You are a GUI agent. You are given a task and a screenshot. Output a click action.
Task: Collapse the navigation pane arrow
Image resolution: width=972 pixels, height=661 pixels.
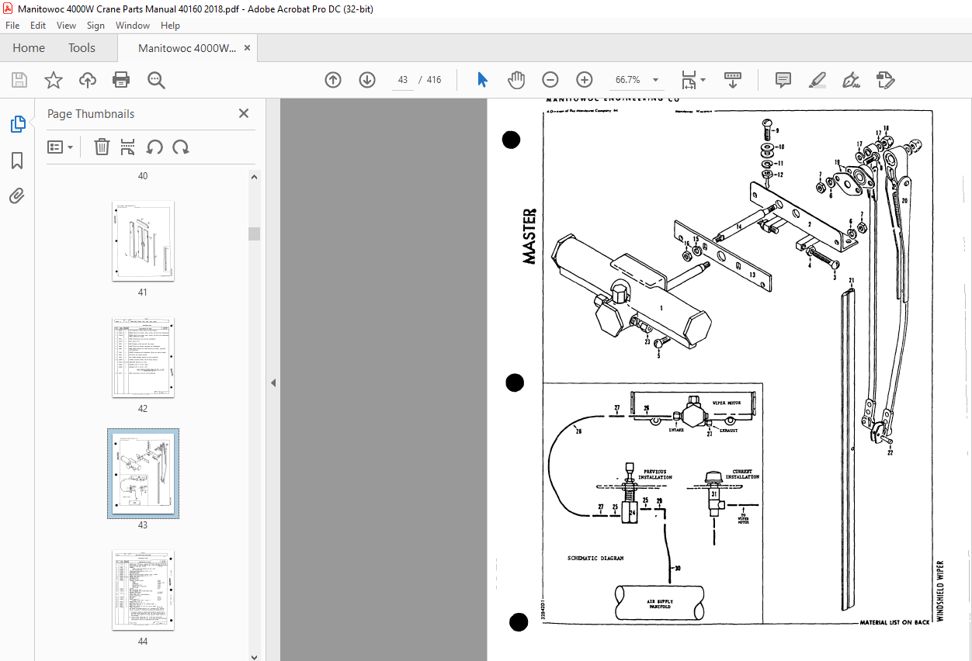pyautogui.click(x=273, y=382)
